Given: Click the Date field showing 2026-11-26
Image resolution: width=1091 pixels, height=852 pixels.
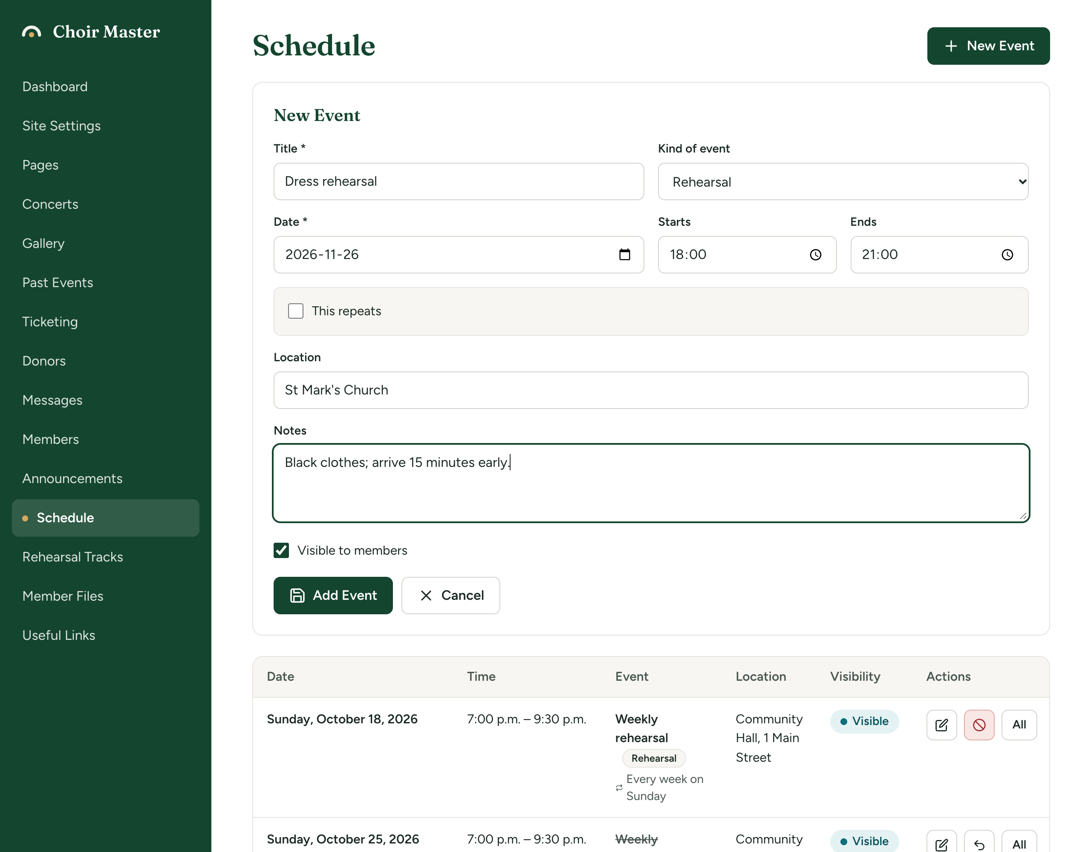Looking at the screenshot, I should [459, 255].
